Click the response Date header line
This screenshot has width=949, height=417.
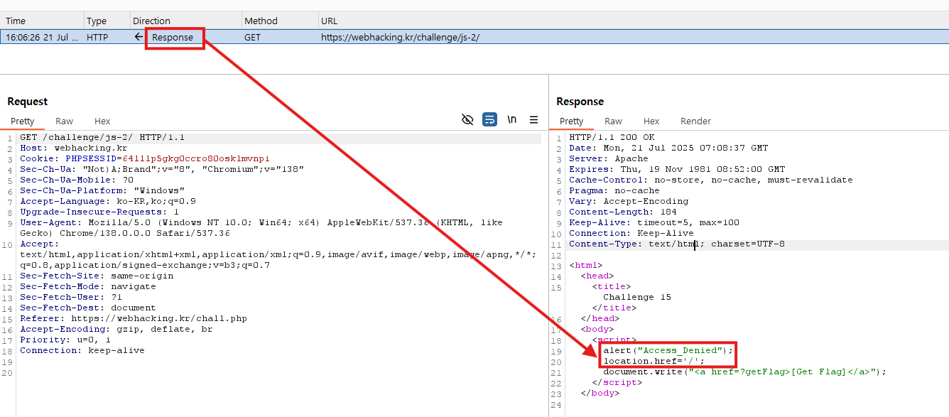668,148
